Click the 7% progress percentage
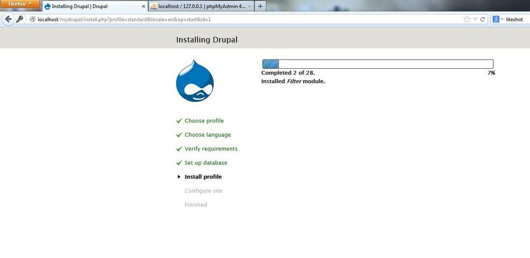This screenshot has width=530, height=258. point(491,72)
